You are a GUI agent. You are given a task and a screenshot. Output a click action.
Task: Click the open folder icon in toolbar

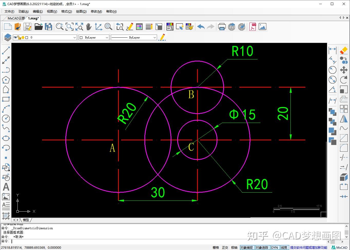pyautogui.click(x=38, y=27)
